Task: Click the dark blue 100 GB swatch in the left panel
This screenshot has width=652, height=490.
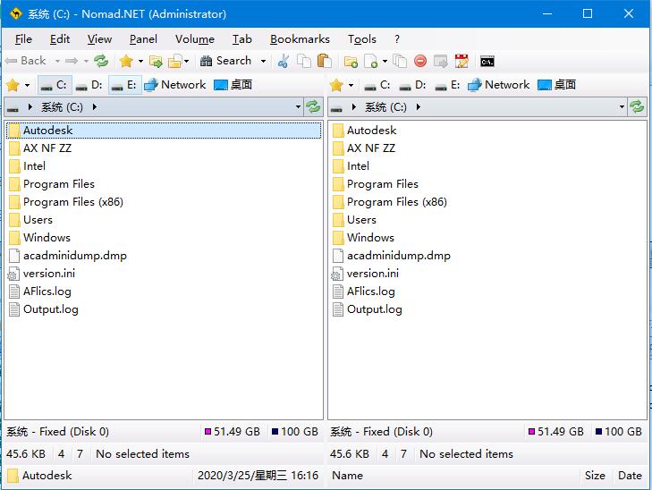Action: 275,432
